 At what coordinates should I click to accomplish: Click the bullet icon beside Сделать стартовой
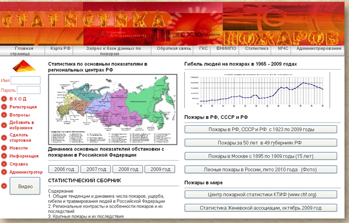click(4, 138)
